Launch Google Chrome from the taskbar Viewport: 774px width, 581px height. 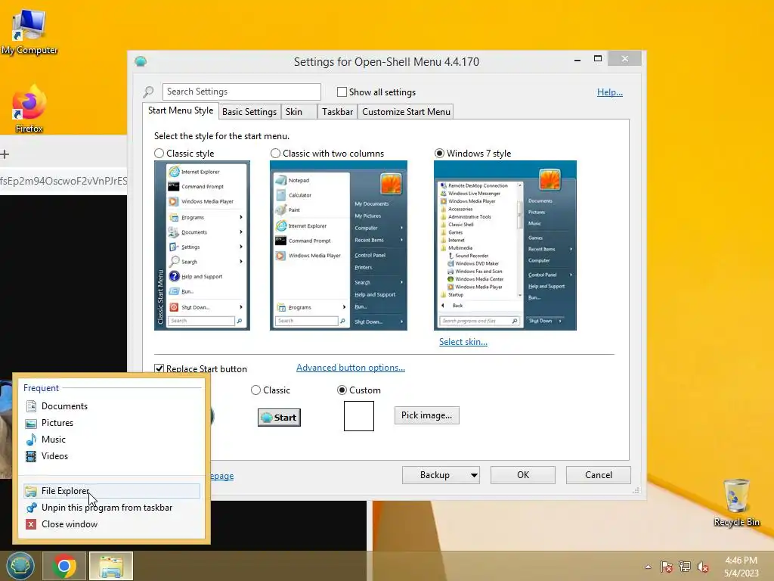coord(63,566)
